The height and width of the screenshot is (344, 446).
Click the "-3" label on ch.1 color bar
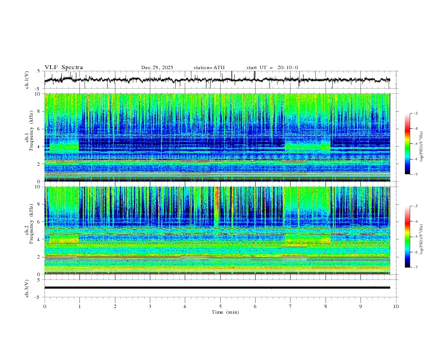click(x=415, y=113)
